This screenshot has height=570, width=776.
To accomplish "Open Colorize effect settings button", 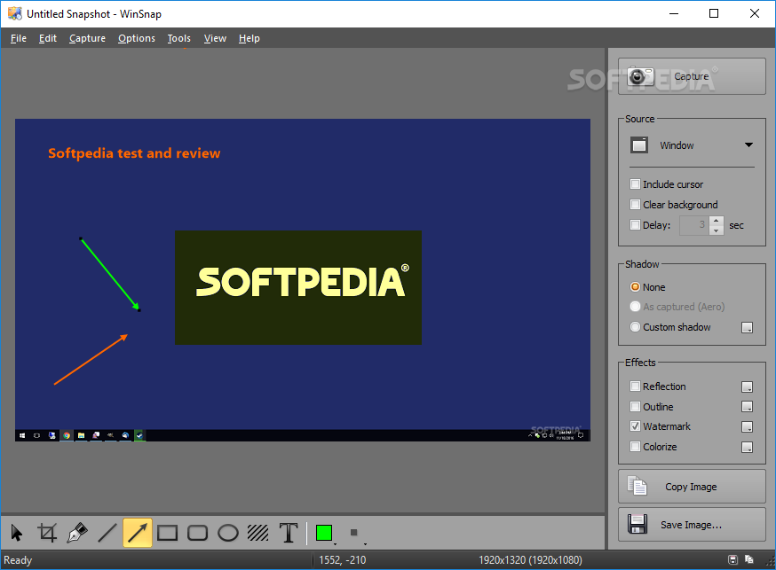I will (748, 447).
